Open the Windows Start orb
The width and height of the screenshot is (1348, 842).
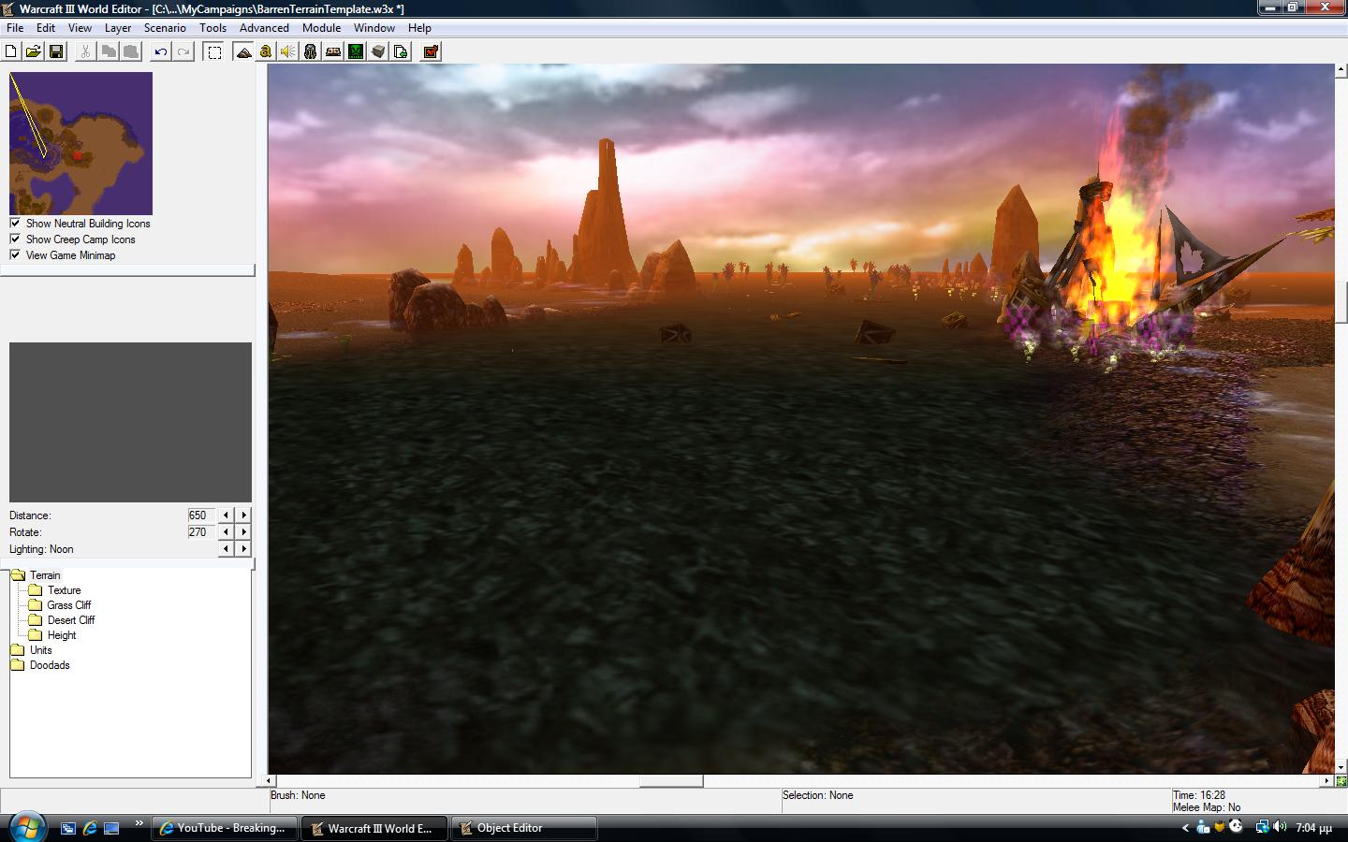(x=25, y=827)
